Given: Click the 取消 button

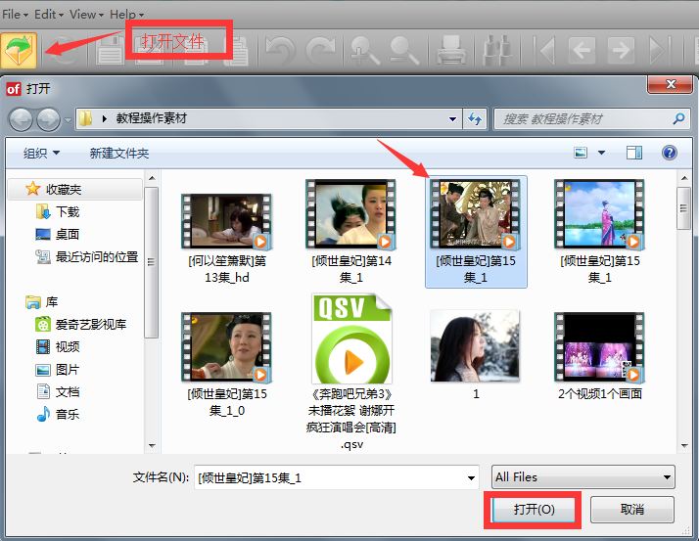Looking at the screenshot, I should tap(632, 510).
